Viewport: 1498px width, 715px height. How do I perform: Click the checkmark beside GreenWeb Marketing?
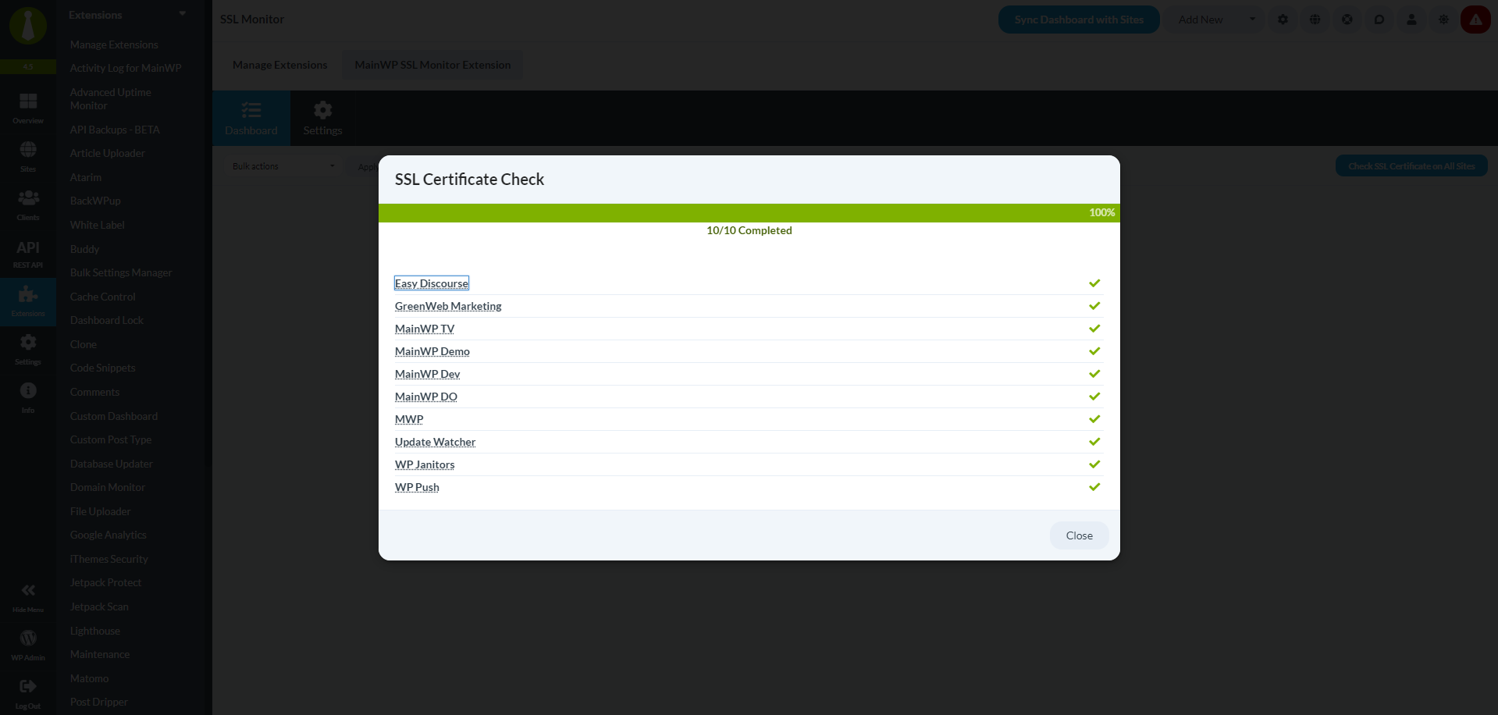[x=1094, y=306]
